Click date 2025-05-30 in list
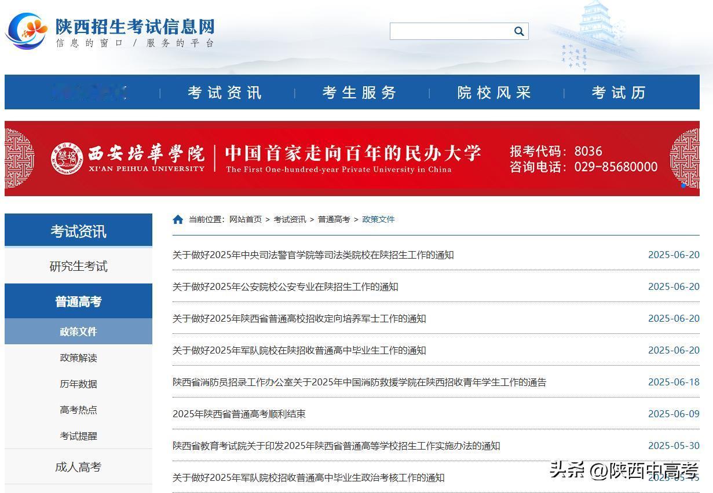This screenshot has height=493, width=713. pos(674,446)
